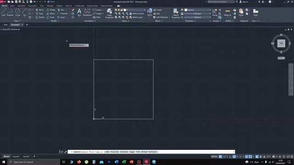The width and height of the screenshot is (294, 165).
Task: Click the Rotate tool
Action: point(51,10)
